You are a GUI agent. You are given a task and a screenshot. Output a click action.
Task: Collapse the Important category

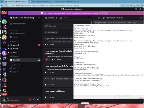[14, 30]
